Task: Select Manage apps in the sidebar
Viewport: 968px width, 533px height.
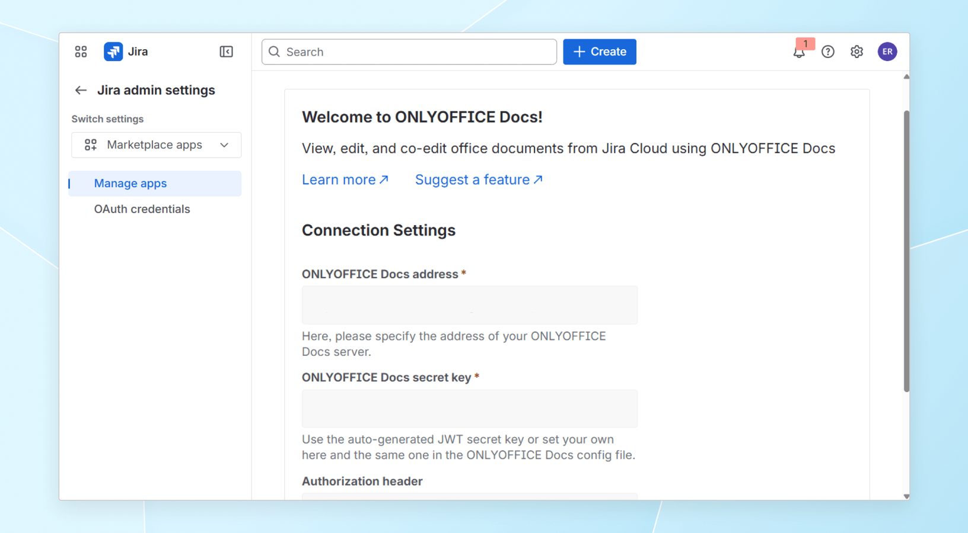Action: coord(130,183)
